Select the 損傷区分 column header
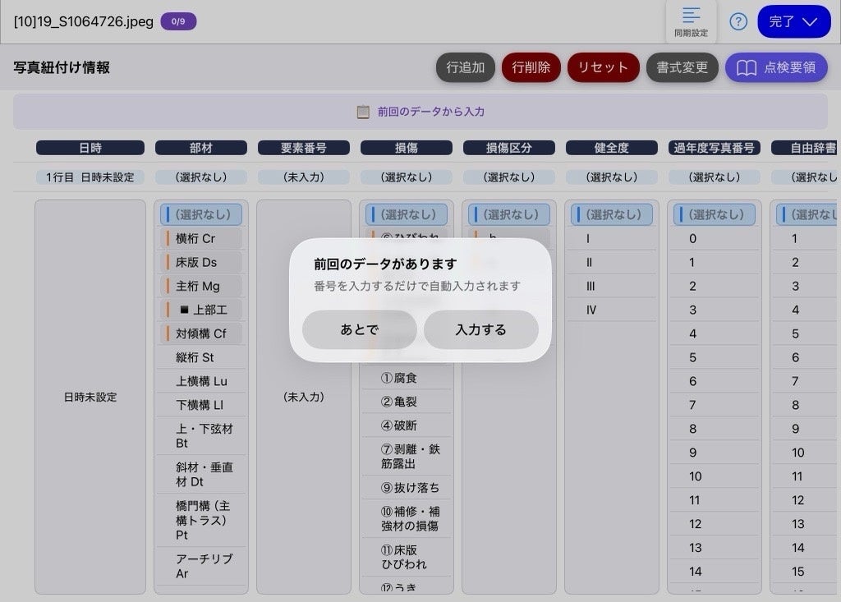The width and height of the screenshot is (841, 602). (509, 148)
